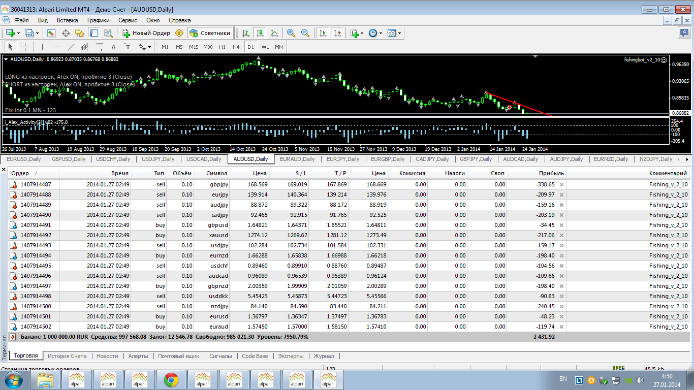694x390 pixels.
Task: Set timeframe to M15
Action: (x=194, y=47)
